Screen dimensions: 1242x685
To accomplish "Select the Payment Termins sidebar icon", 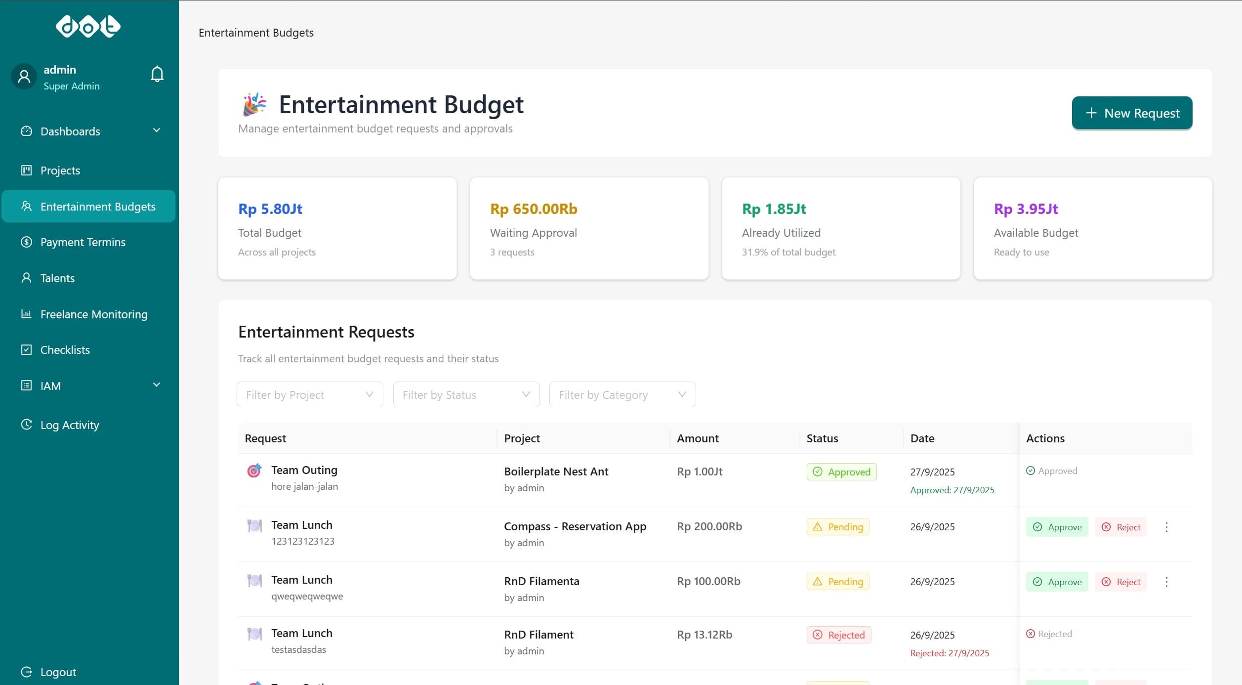I will click(x=26, y=242).
